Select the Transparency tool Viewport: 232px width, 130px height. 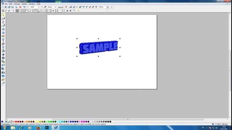[3, 47]
